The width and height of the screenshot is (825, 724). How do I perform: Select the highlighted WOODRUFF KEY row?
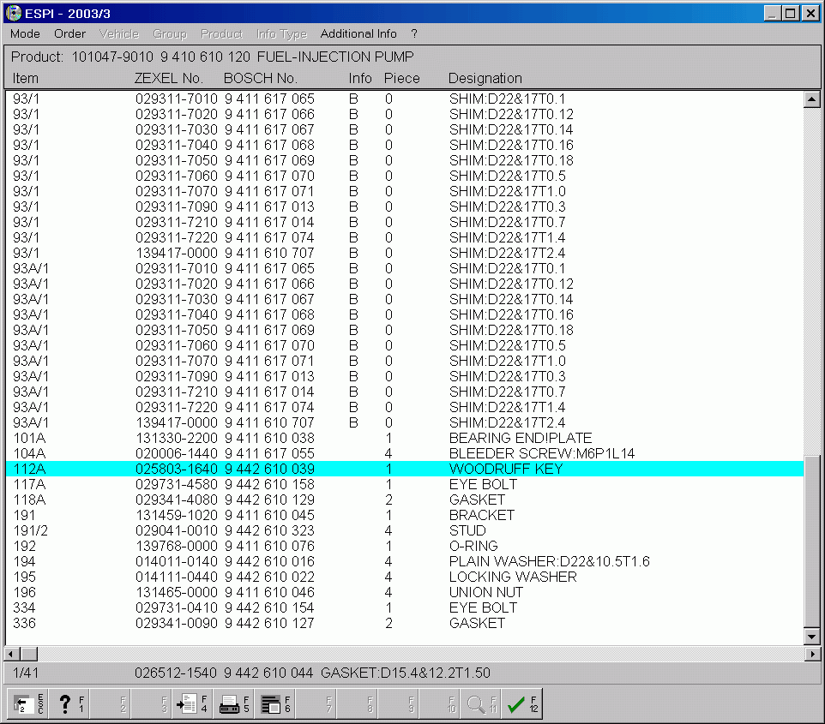click(404, 469)
